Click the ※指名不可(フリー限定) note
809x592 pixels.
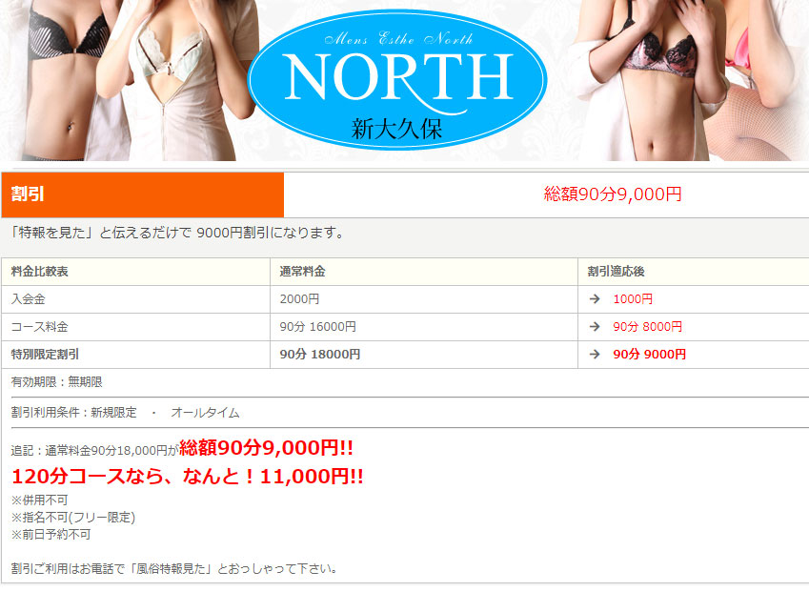tap(72, 517)
